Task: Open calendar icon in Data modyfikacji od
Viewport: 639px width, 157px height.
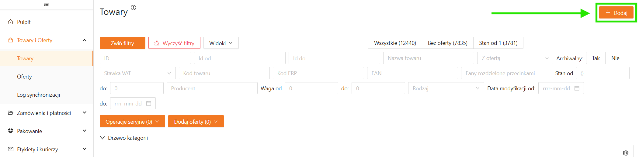Action: [x=577, y=88]
